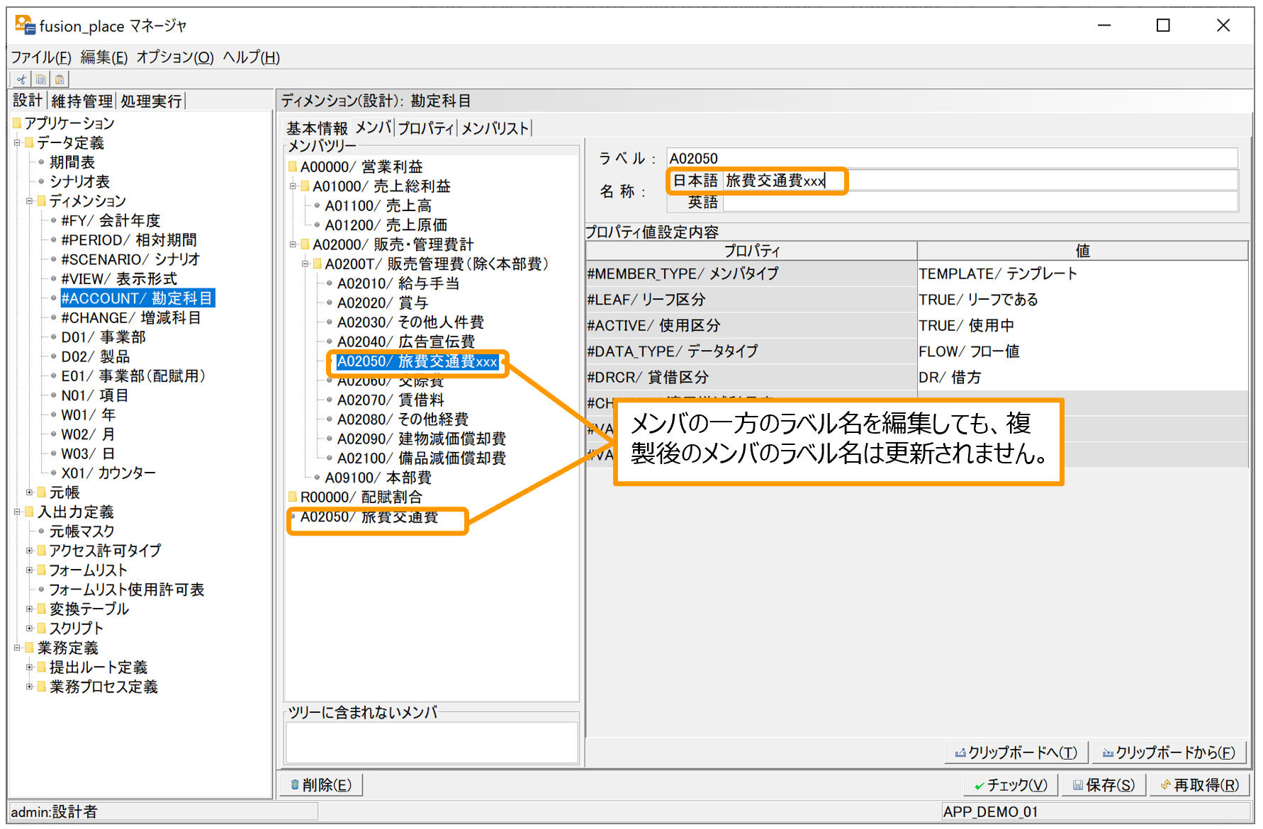The height and width of the screenshot is (829, 1263).
Task: Click the アクセス許可タイプ folder icon
Action: pyautogui.click(x=42, y=551)
